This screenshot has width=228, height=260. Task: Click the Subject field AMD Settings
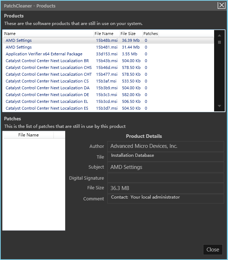tap(166, 167)
